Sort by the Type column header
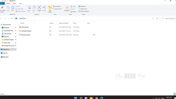 [x=75, y=23]
